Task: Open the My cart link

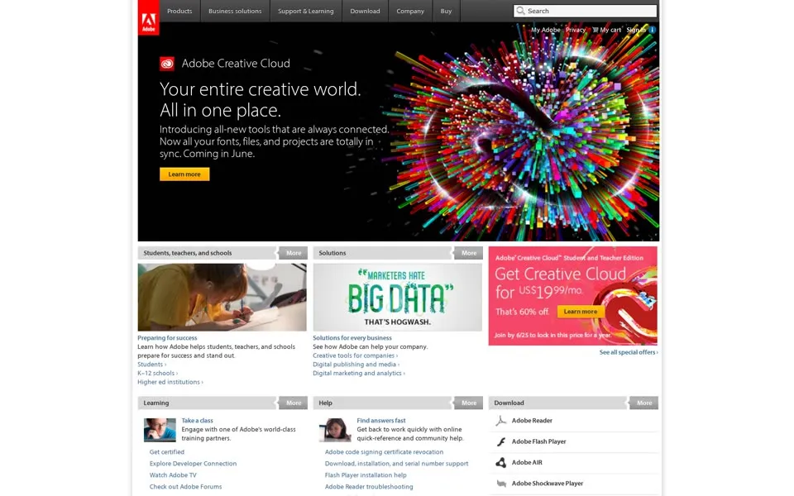Action: [x=610, y=30]
